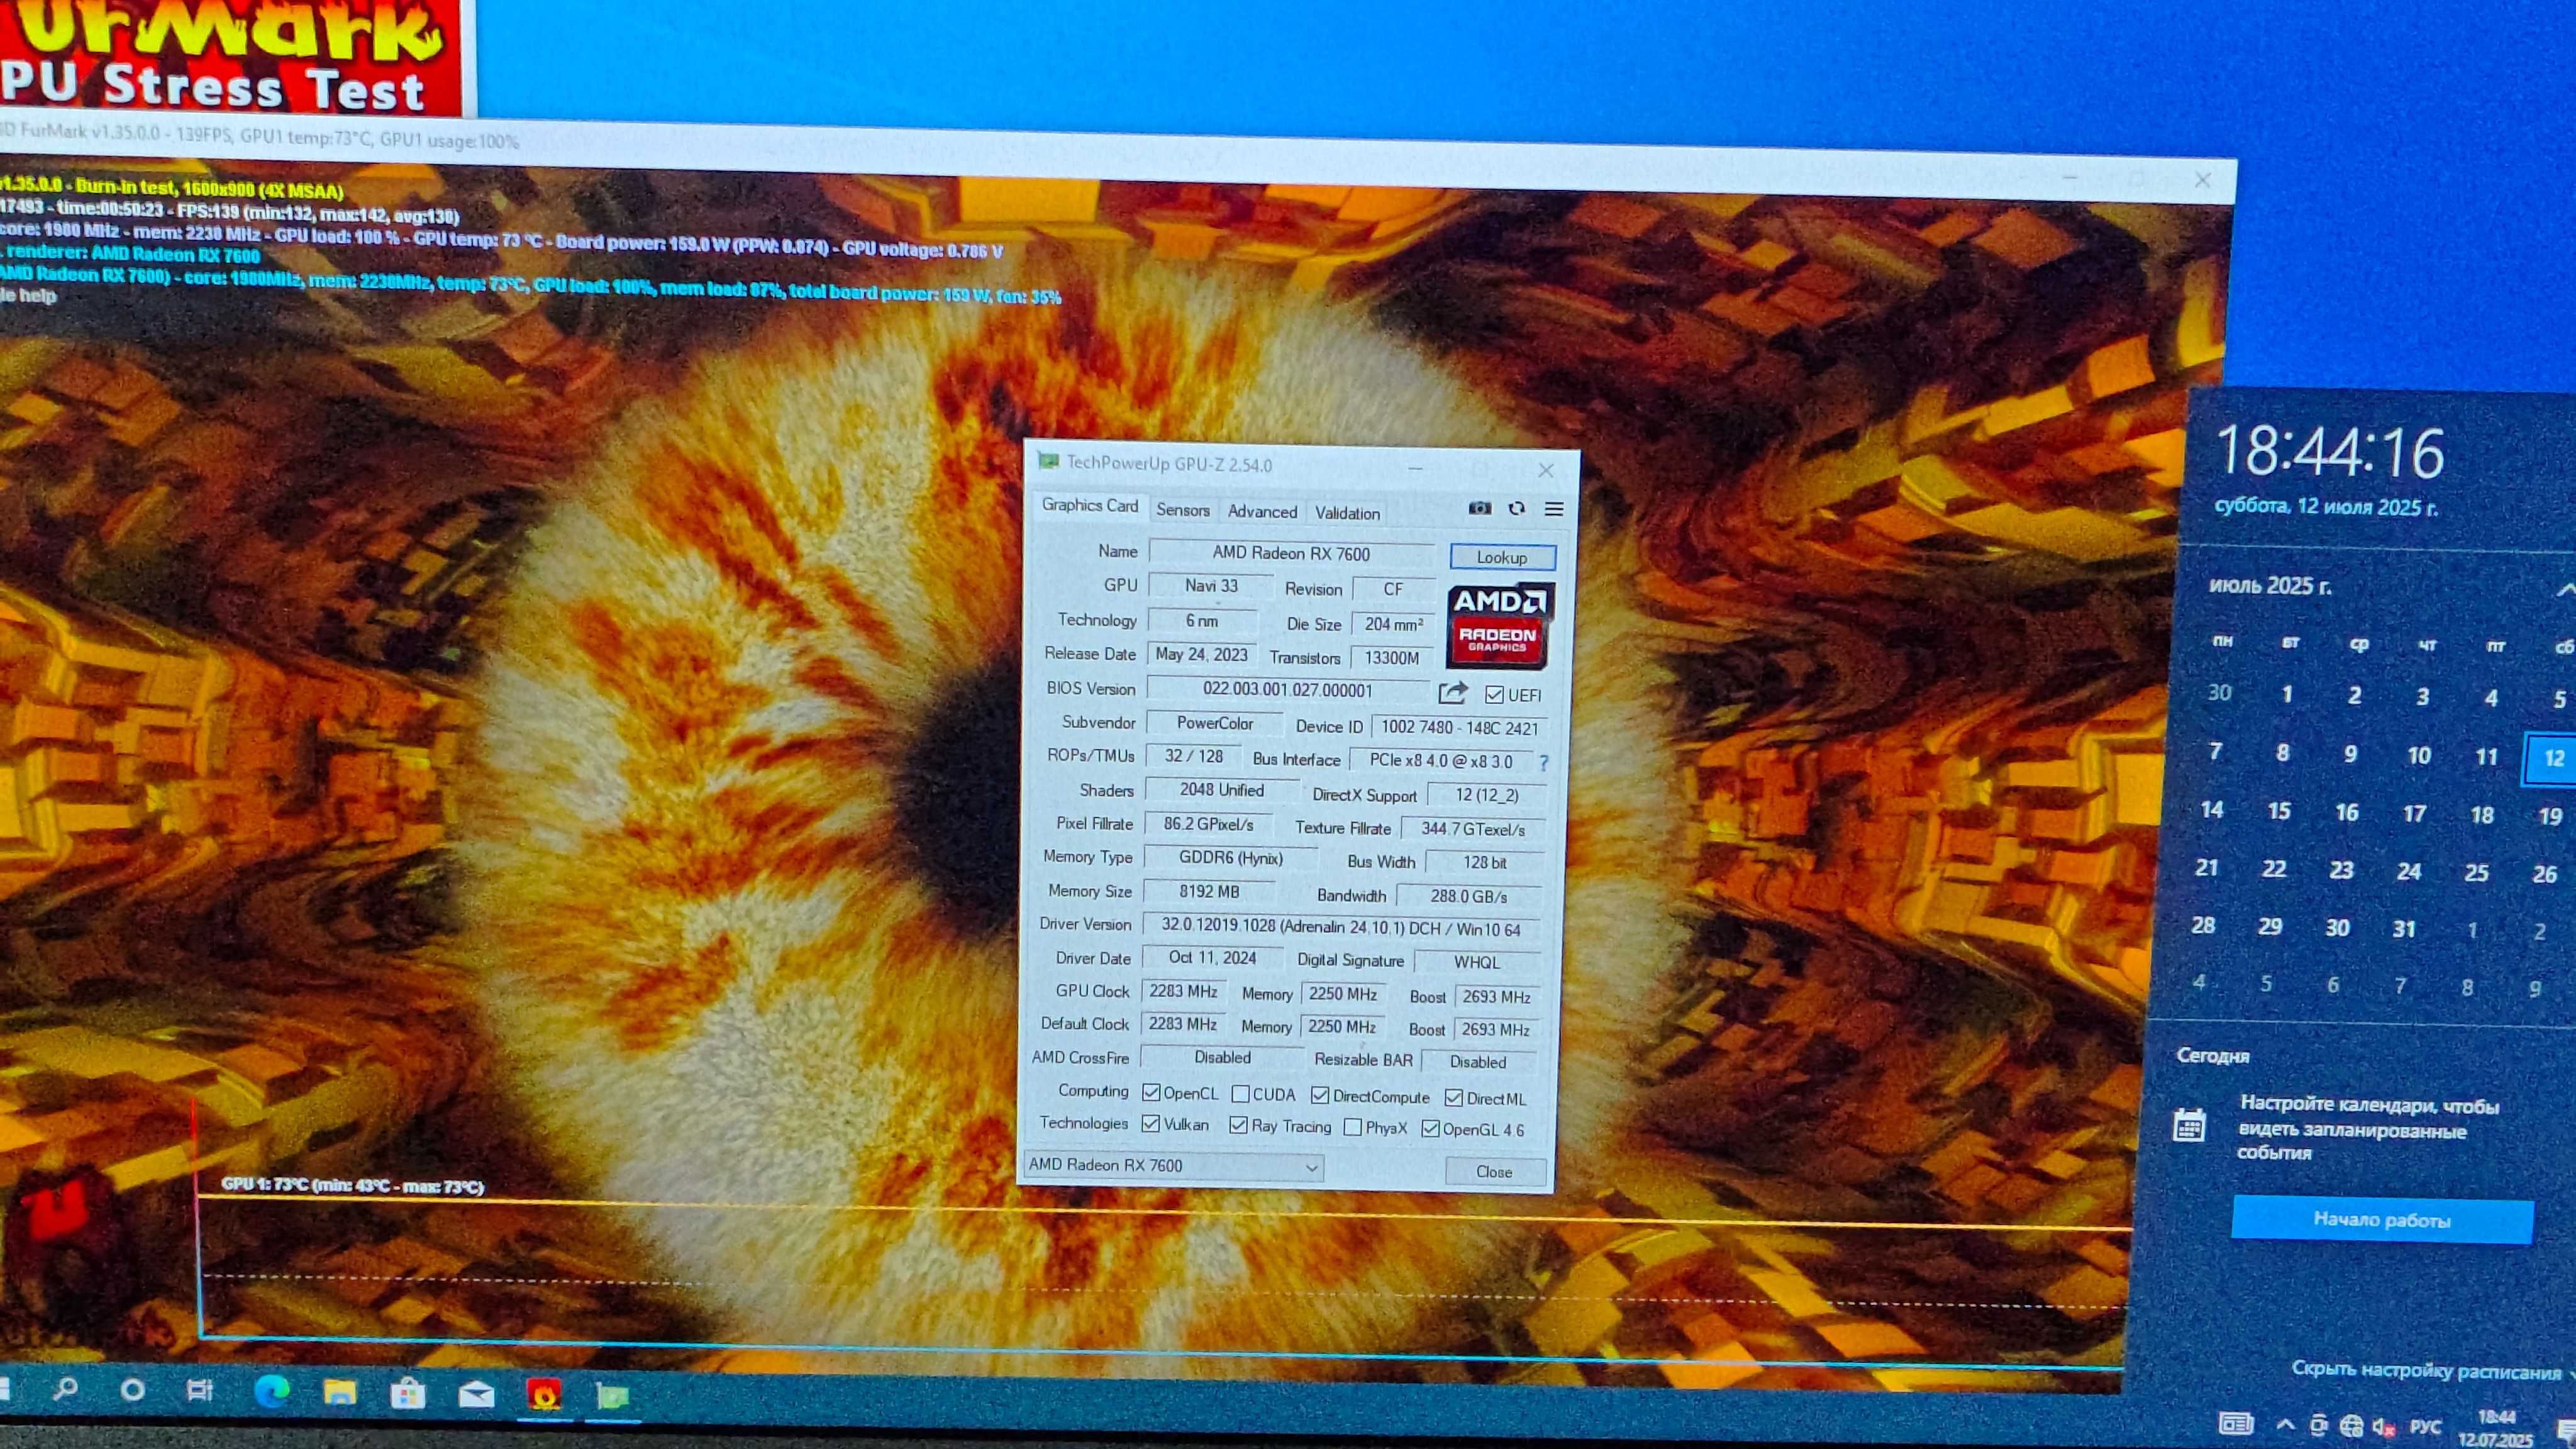Switch to the Validation tab
Image resolution: width=2576 pixels, height=1449 pixels.
point(1347,513)
